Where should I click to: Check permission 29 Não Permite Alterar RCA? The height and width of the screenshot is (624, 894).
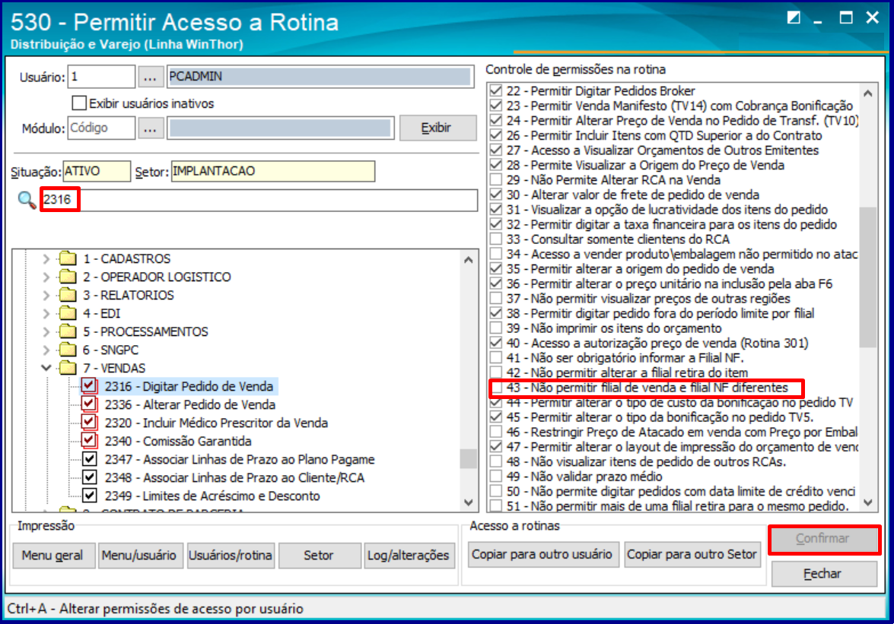[x=497, y=180]
